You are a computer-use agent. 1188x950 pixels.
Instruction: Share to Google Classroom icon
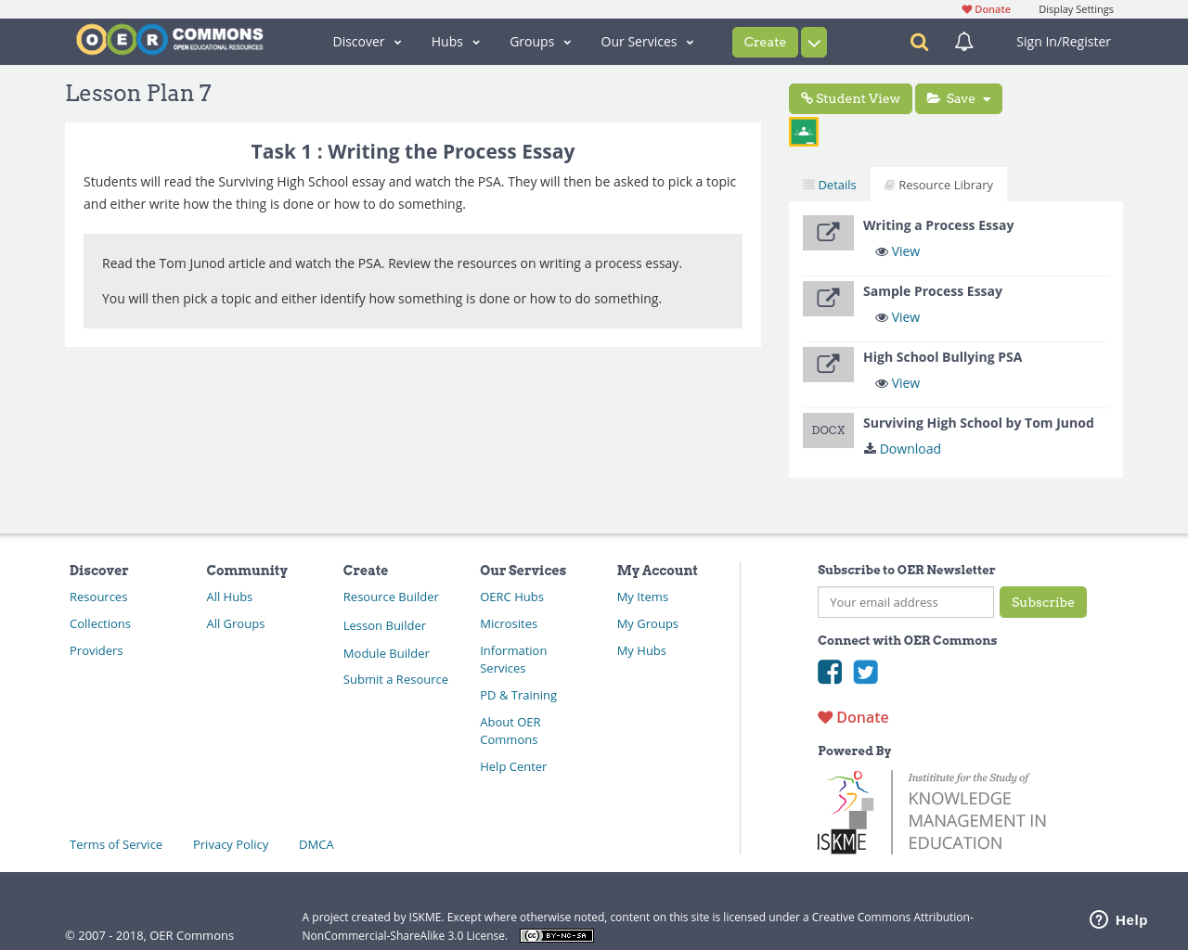click(803, 130)
